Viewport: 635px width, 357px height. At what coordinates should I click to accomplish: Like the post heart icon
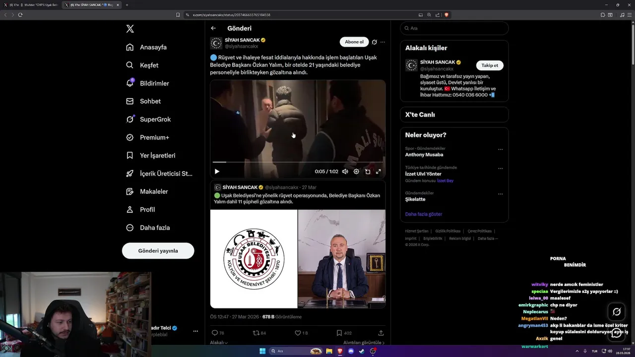click(298, 333)
